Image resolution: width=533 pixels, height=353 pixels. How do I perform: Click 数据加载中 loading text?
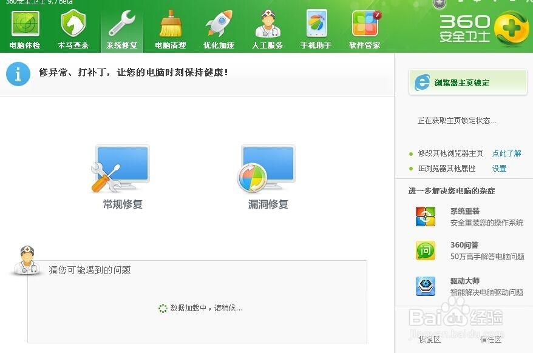click(x=206, y=308)
